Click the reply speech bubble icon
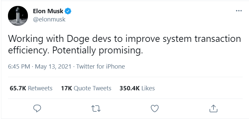The image size is (249, 119). click(x=37, y=108)
